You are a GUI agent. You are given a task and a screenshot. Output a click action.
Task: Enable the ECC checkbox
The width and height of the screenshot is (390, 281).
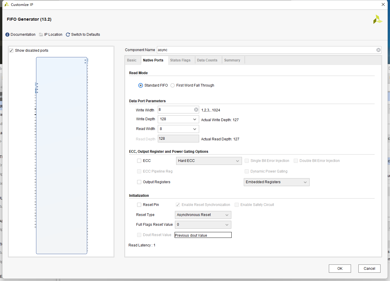[x=139, y=161]
